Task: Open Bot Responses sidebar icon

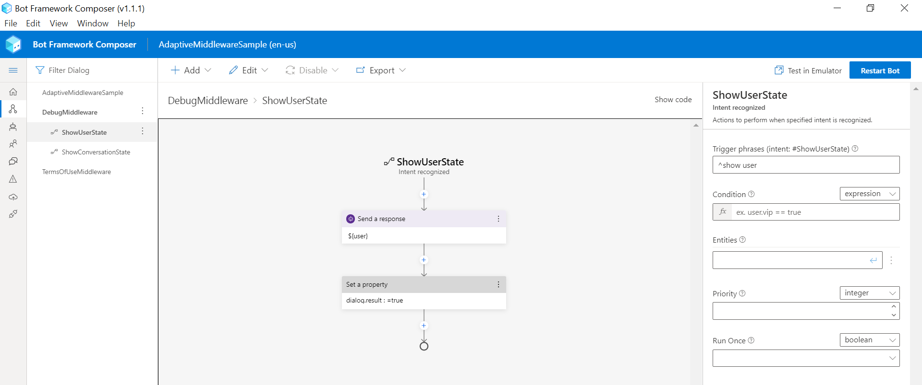Action: click(13, 127)
